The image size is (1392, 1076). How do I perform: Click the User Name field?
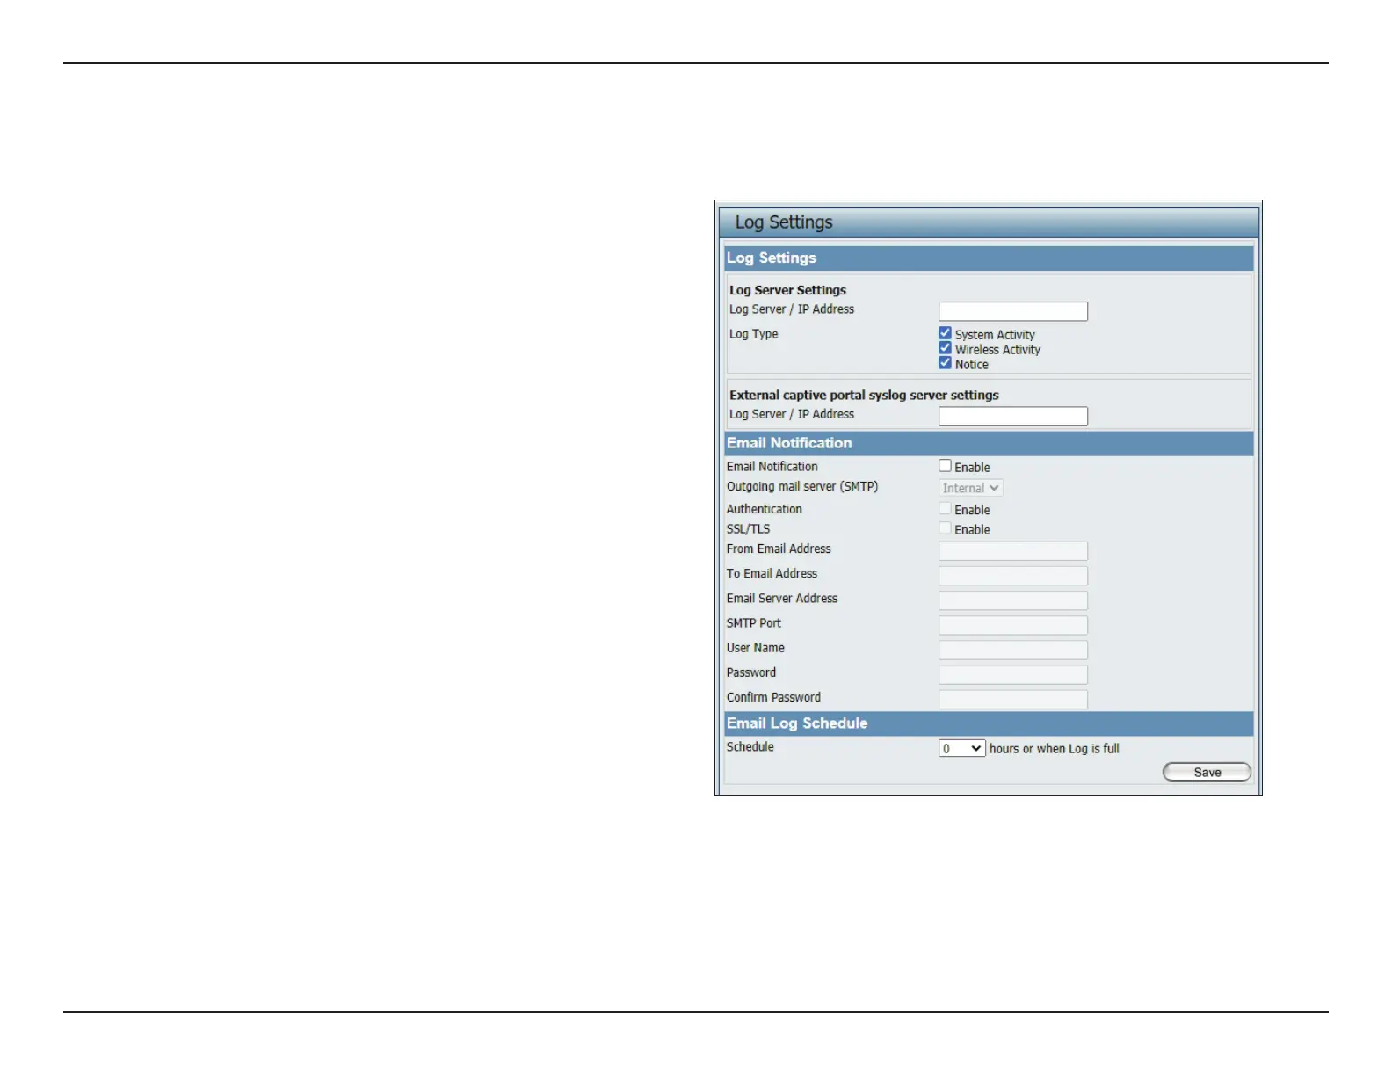point(1012,650)
